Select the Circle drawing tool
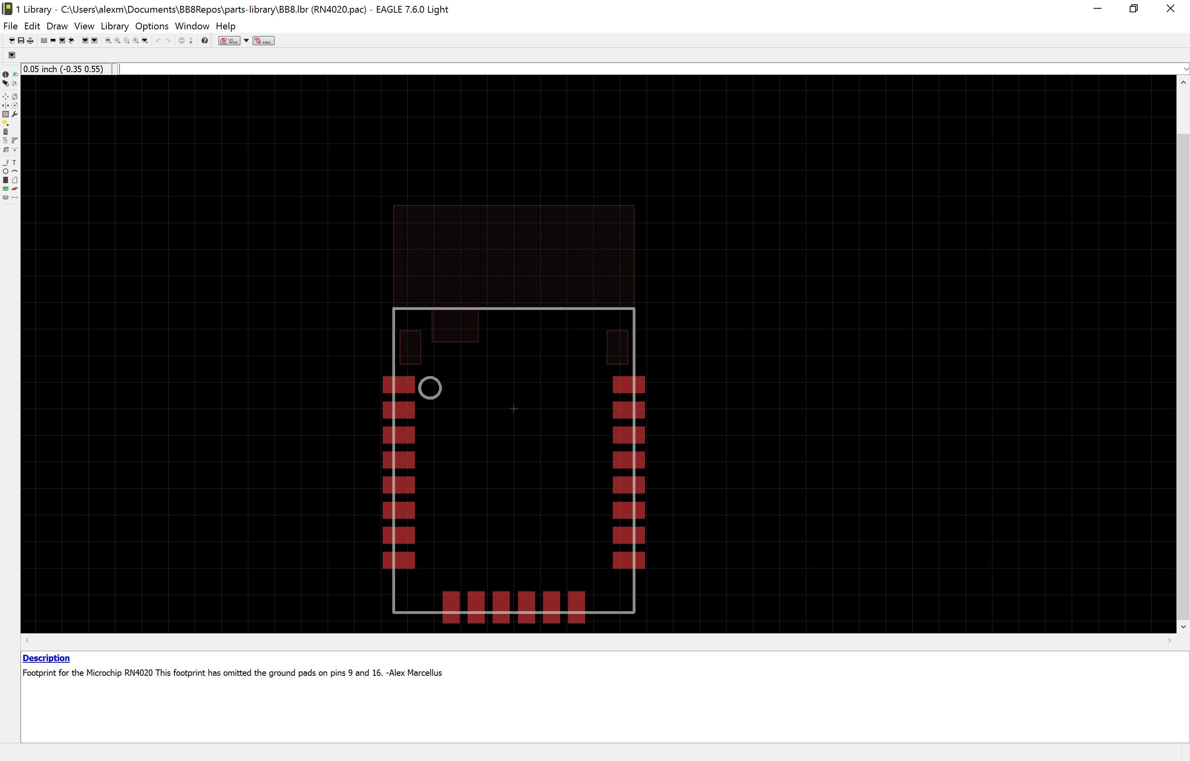 click(x=6, y=172)
